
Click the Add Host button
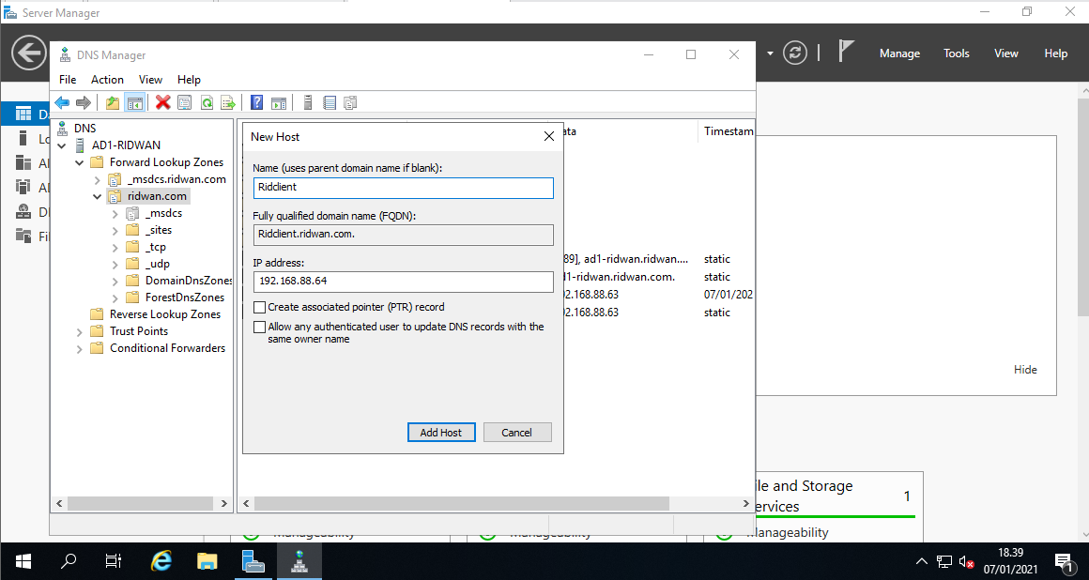point(441,432)
